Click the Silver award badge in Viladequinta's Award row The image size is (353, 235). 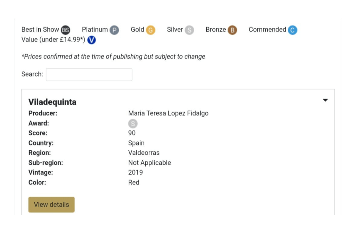point(133,124)
